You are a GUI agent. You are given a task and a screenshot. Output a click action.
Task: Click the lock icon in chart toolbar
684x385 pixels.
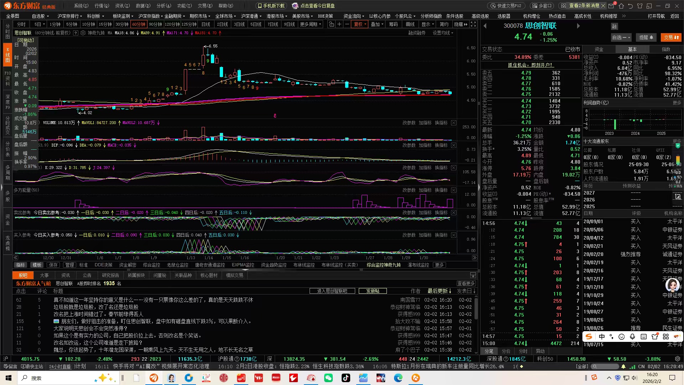[x=331, y=24]
